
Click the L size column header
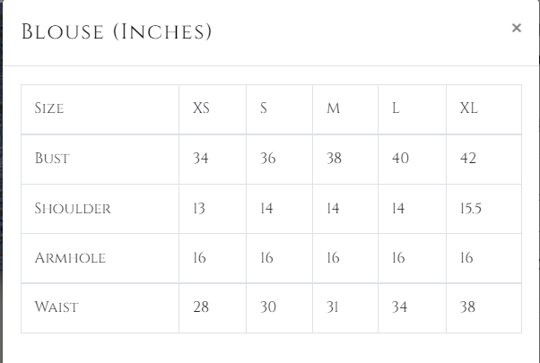(x=396, y=109)
